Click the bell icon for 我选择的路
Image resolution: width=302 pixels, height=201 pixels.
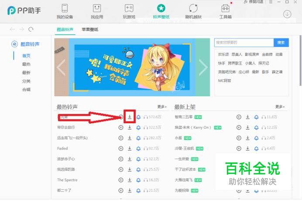point(138,170)
